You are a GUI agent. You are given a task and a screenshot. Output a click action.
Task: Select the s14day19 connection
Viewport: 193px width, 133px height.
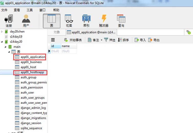[16, 37]
